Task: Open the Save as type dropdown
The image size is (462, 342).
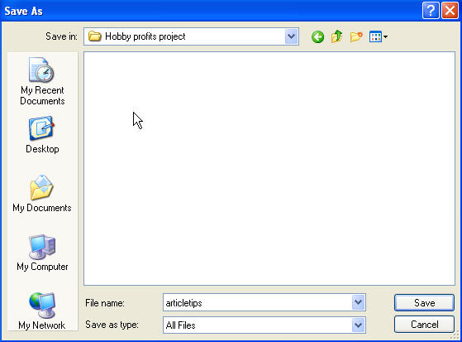Action: (x=359, y=325)
